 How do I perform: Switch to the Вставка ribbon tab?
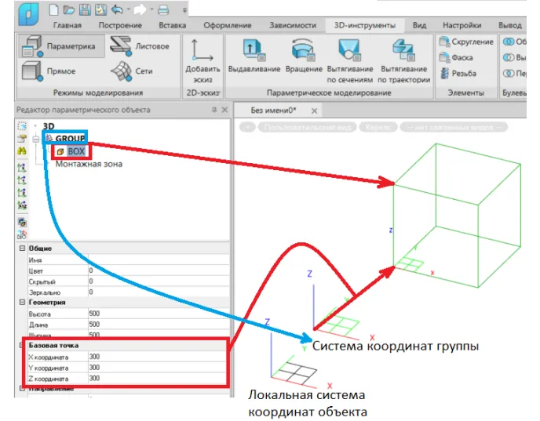pos(172,25)
